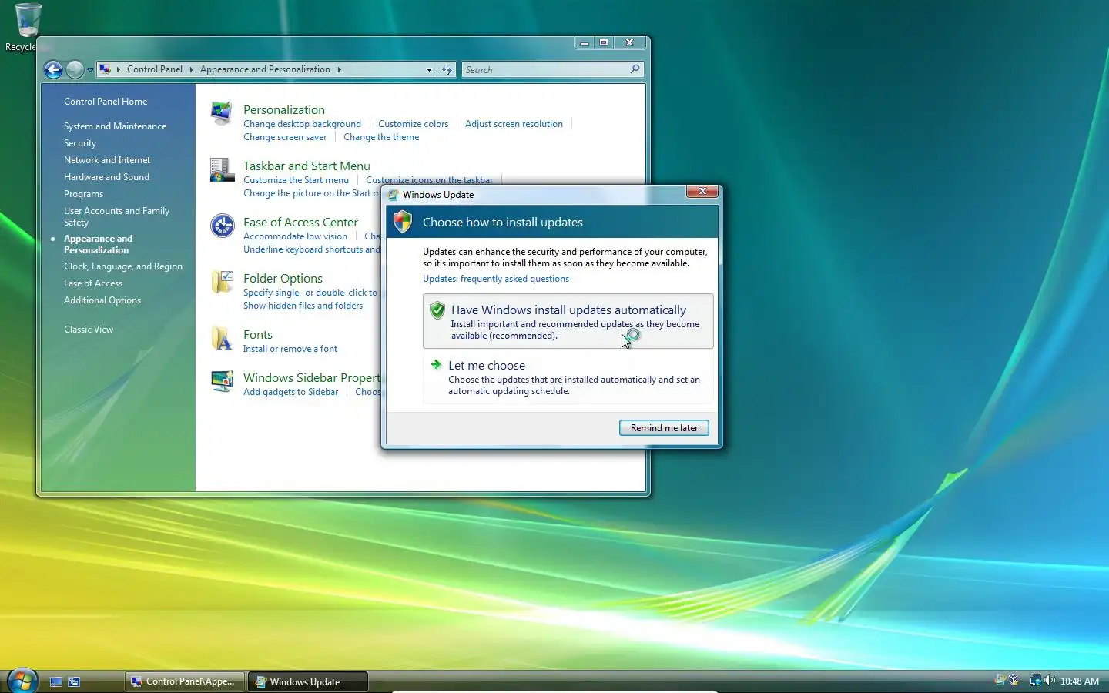
Task: Go back with the Control Panel back arrow
Action: [x=53, y=70]
